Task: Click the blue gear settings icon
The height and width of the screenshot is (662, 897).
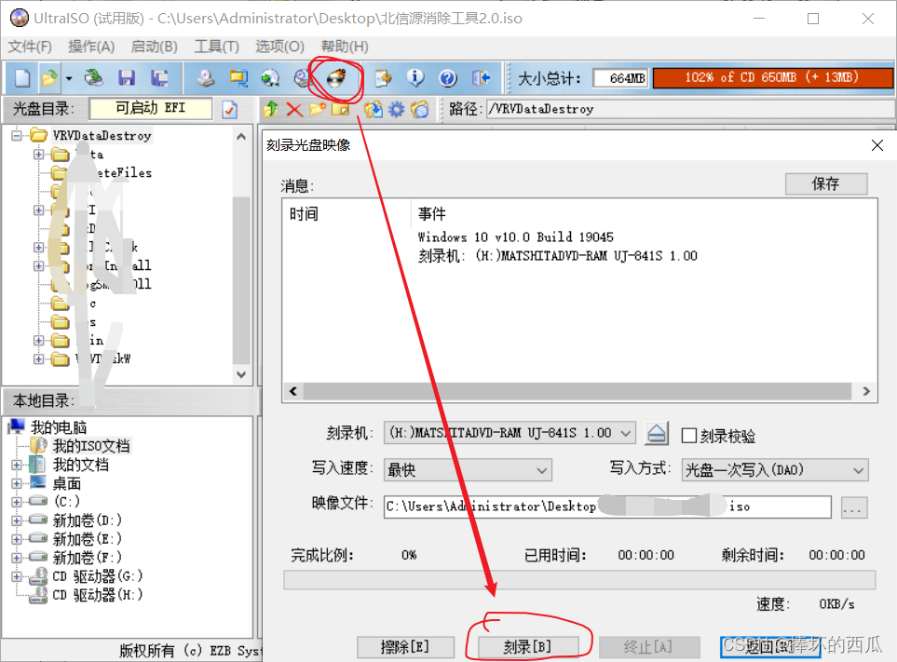Action: coord(396,109)
